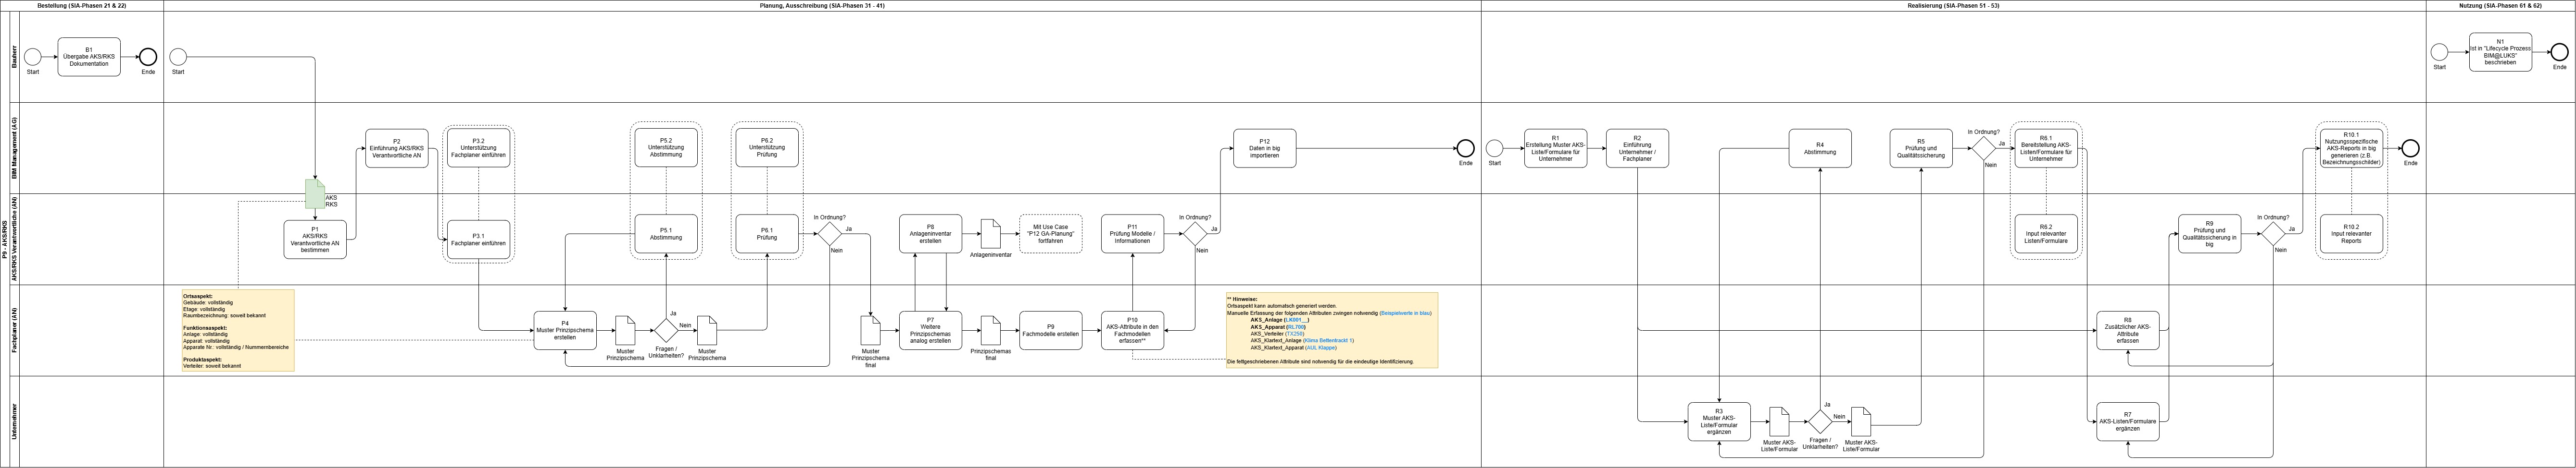
Task: Click the Ende event after N1
Action: point(2559,52)
